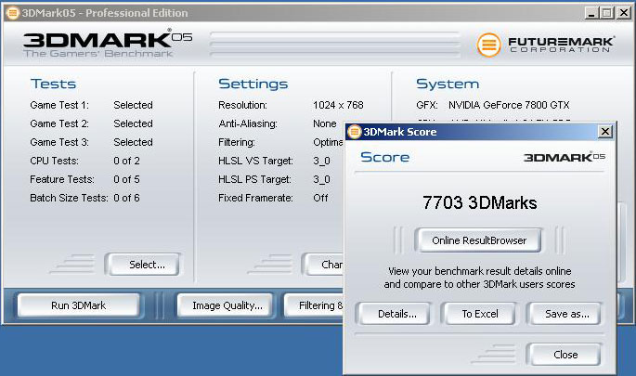Click the 'Score' heading in dialog
The image size is (636, 376).
(x=385, y=157)
